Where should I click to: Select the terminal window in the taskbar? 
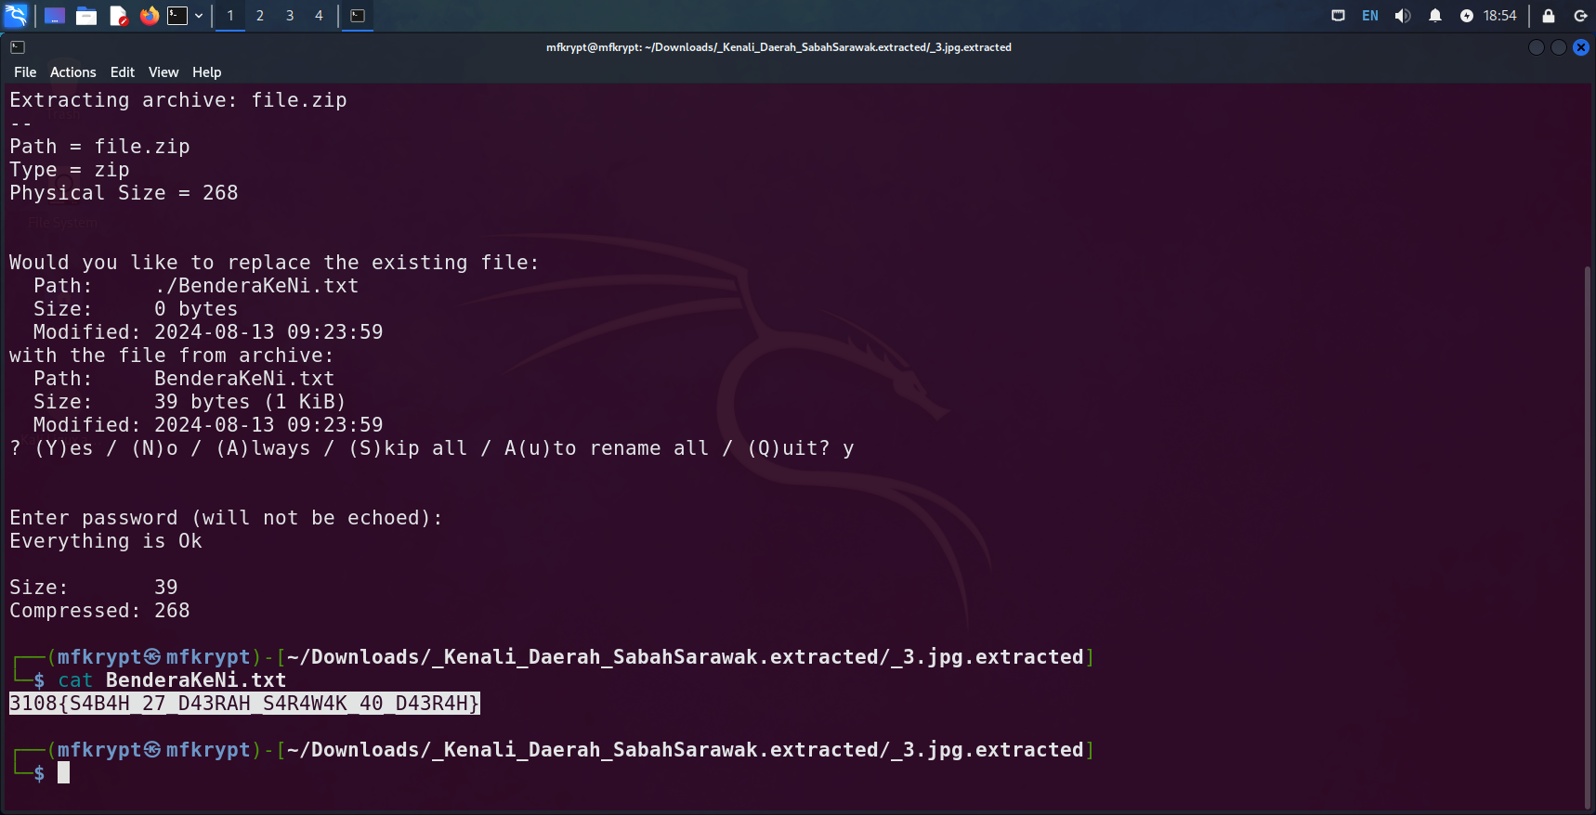tap(358, 16)
